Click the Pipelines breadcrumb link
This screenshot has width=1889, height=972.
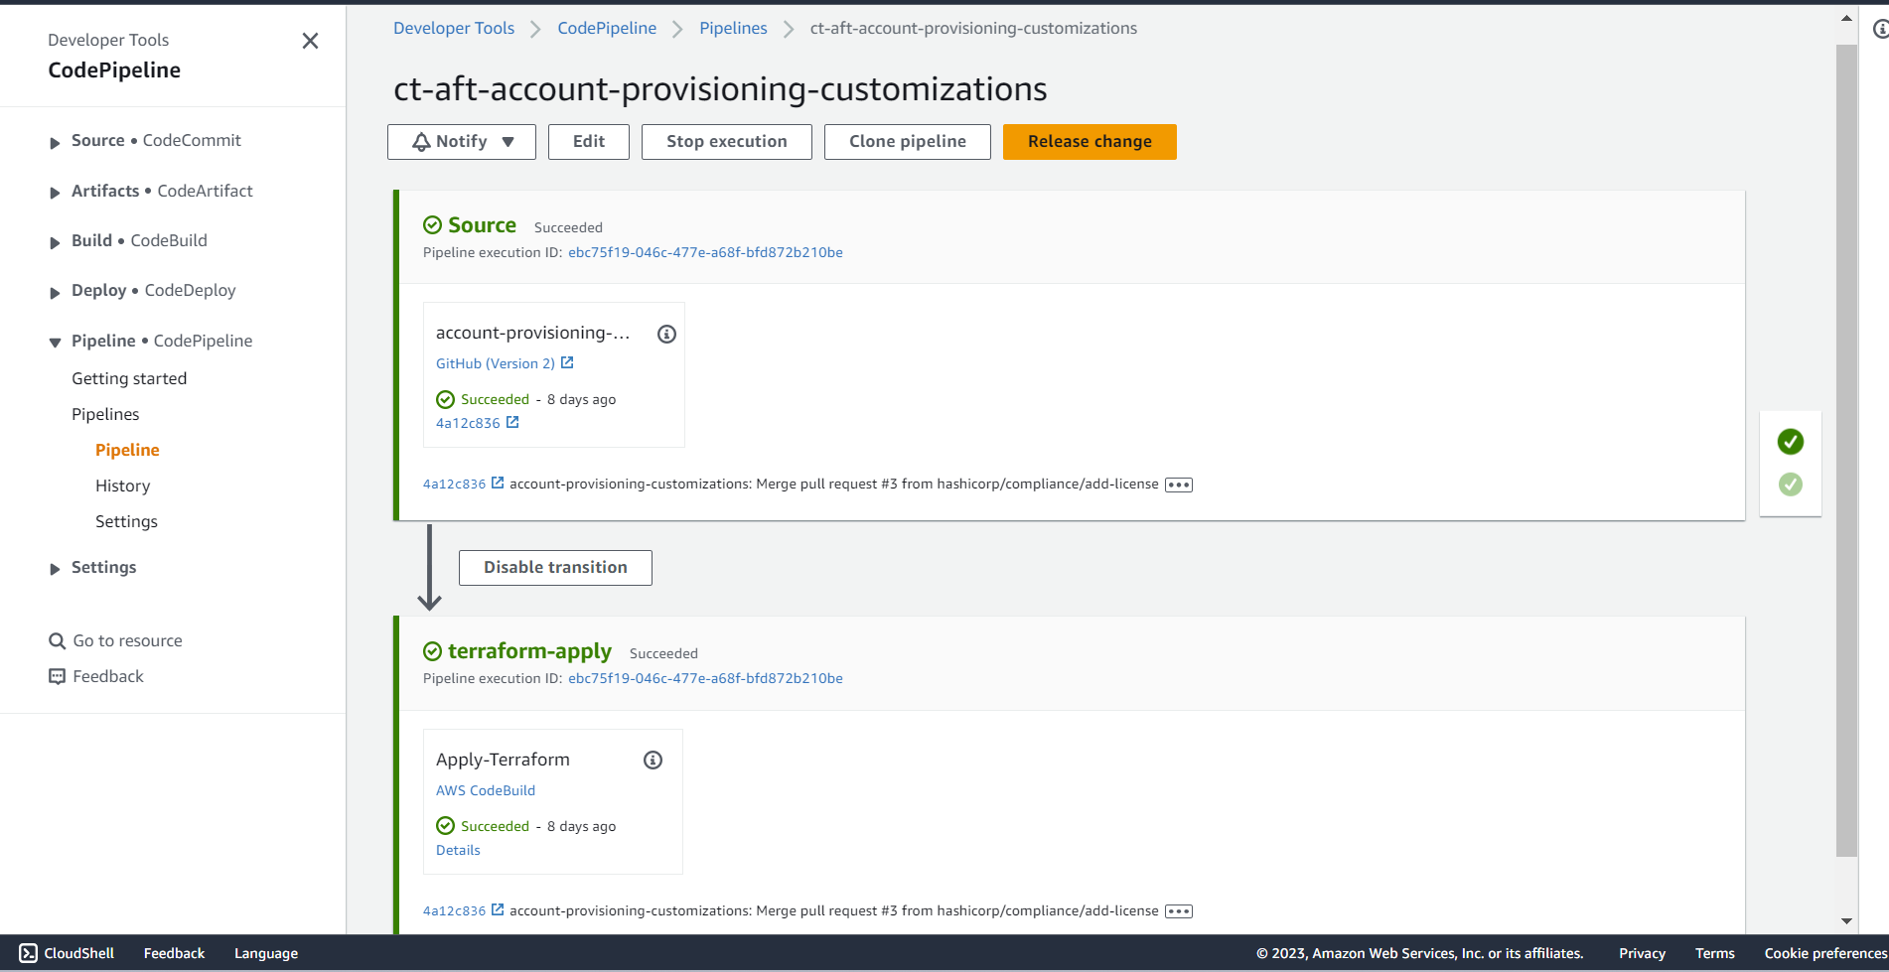tap(733, 28)
